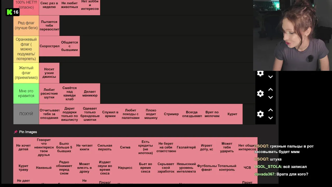Select the Курит tile in ПОХУЙ row
This screenshot has height=187, width=332.
[232, 114]
